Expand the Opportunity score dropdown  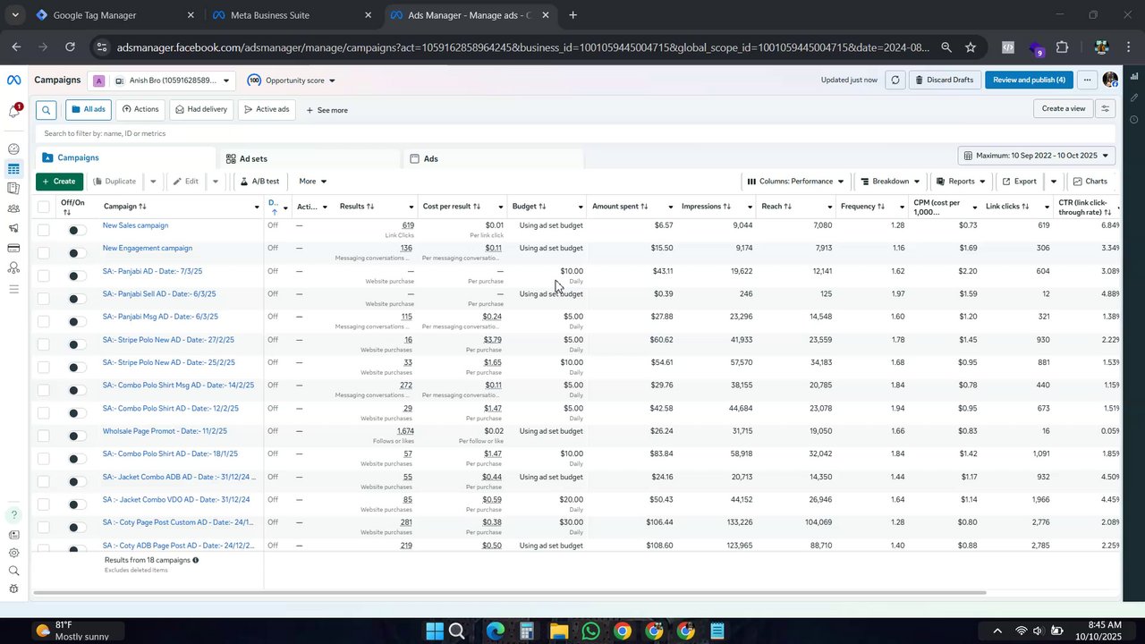point(291,80)
